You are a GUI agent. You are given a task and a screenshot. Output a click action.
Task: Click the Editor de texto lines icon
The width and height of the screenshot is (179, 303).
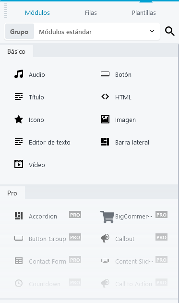[x=19, y=142]
